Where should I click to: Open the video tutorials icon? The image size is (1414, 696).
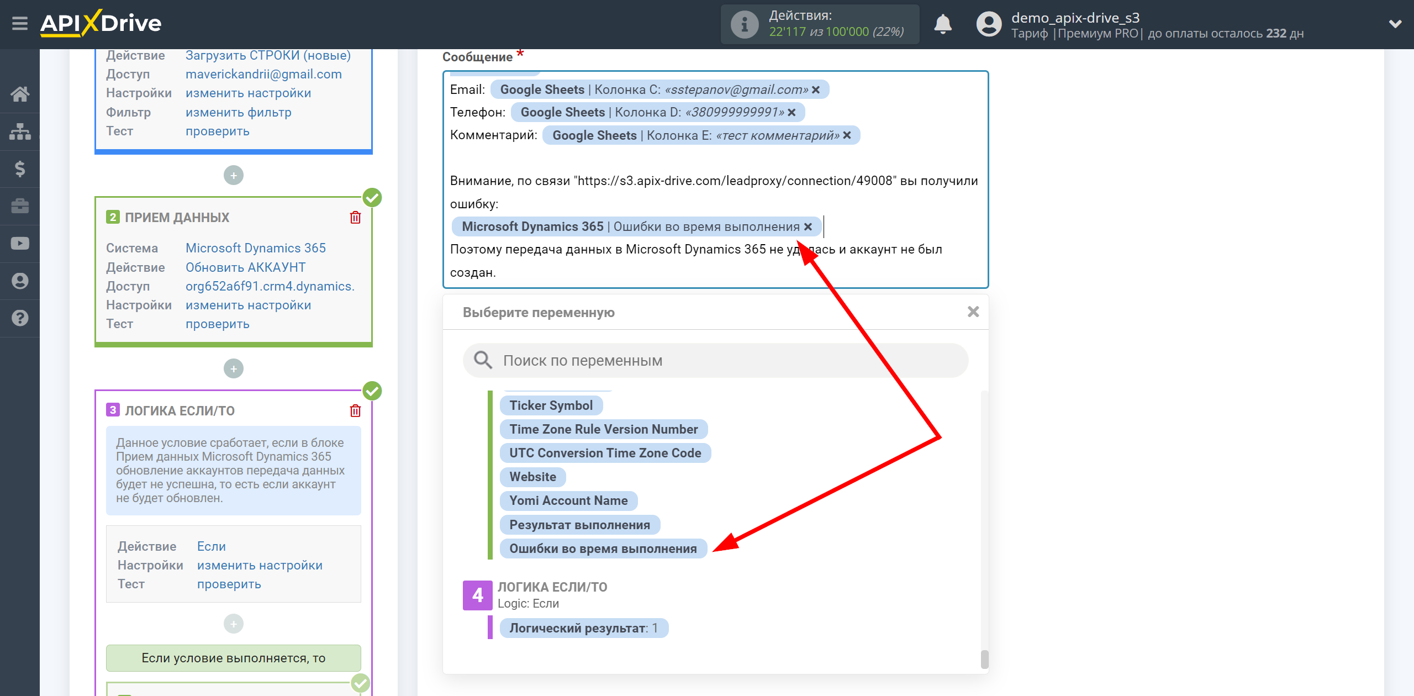click(20, 243)
